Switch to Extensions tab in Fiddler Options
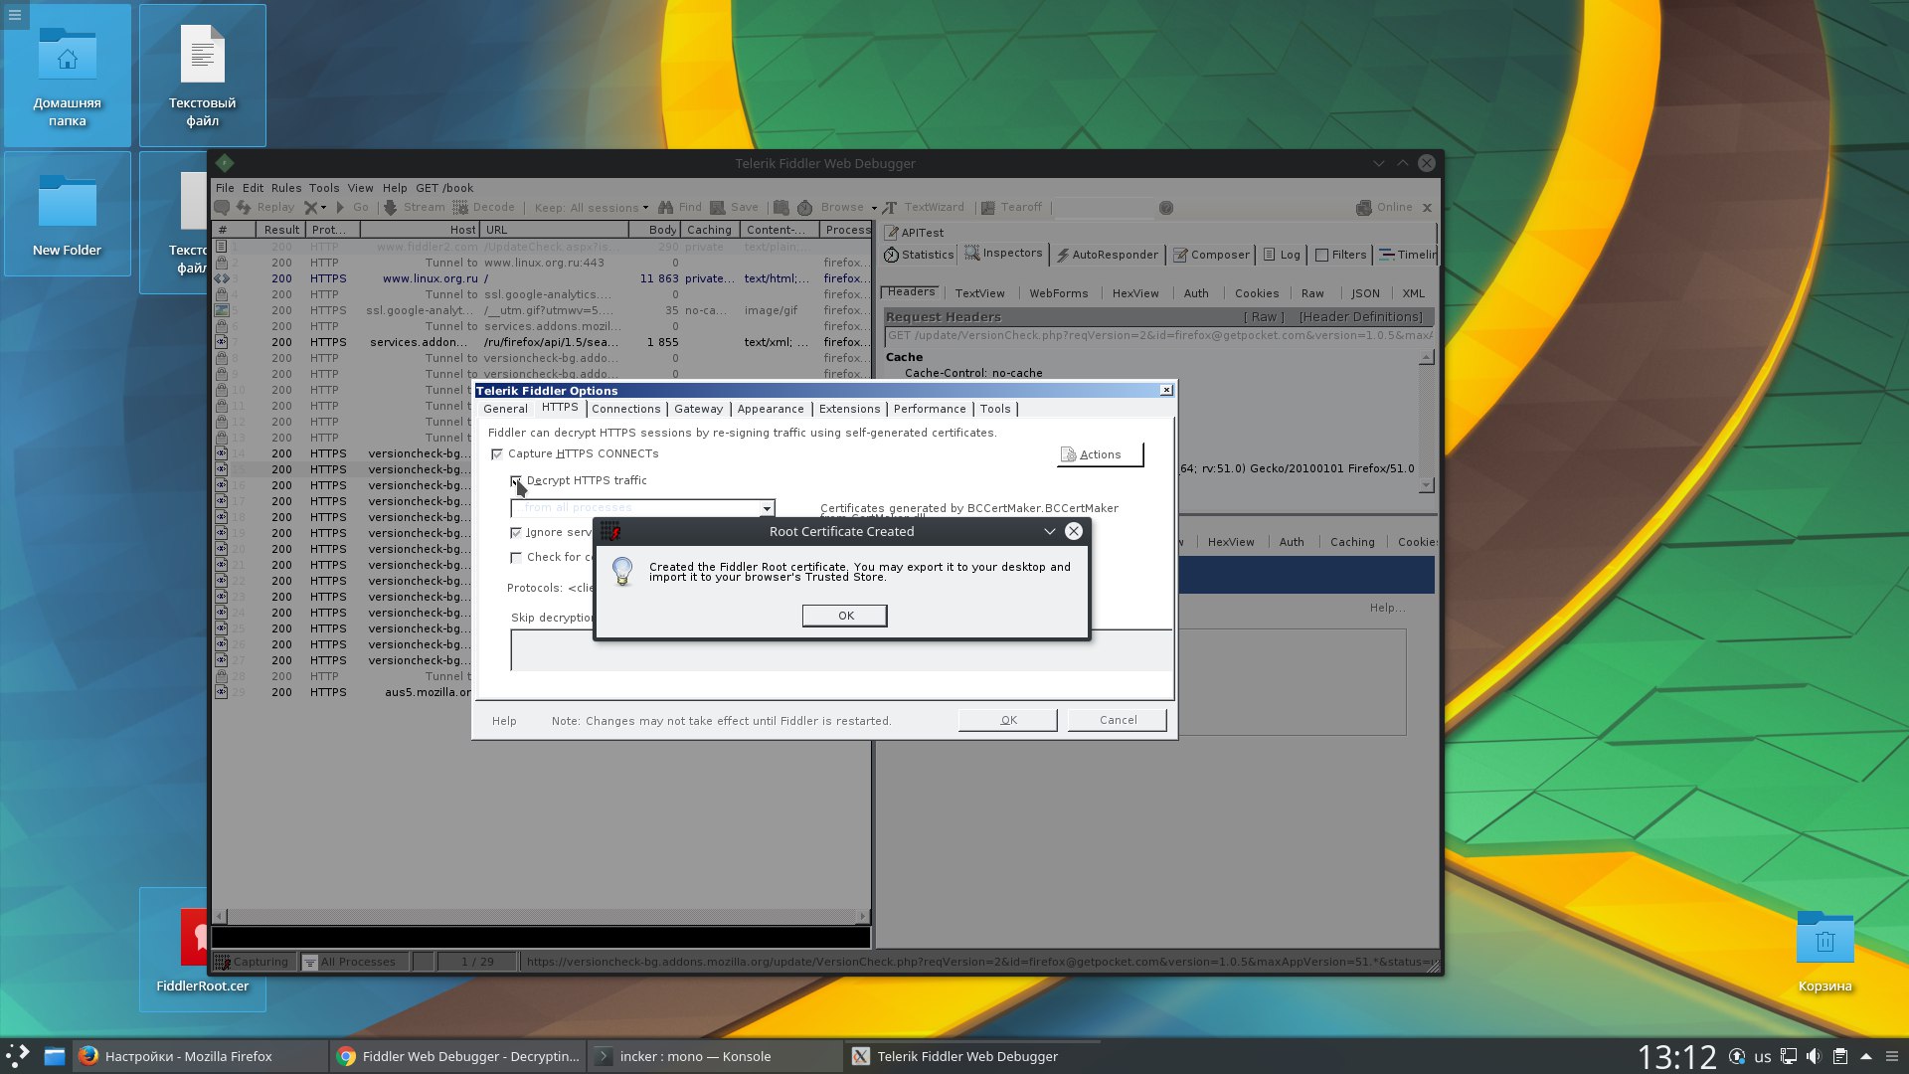Image resolution: width=1909 pixels, height=1074 pixels. coord(849,409)
